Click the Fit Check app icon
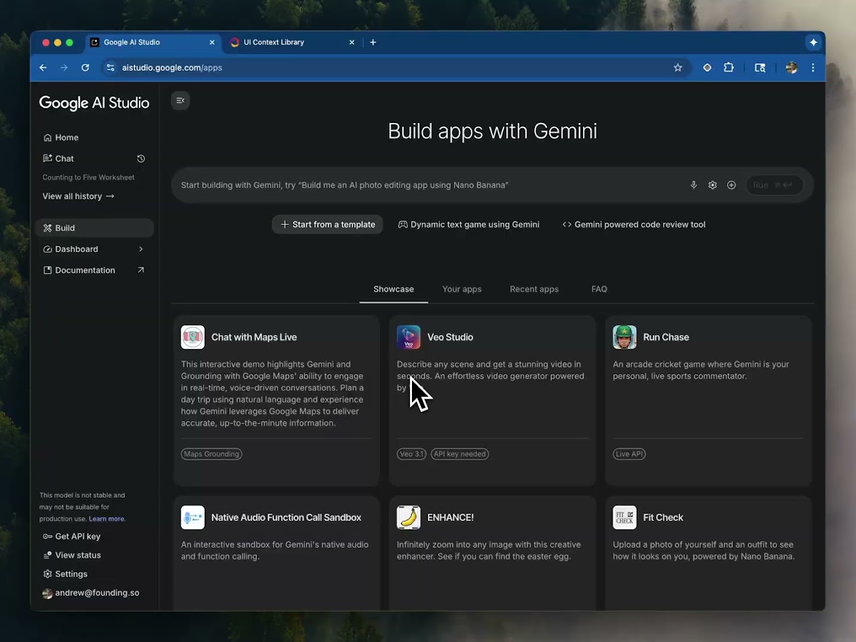The width and height of the screenshot is (856, 642). point(625,518)
